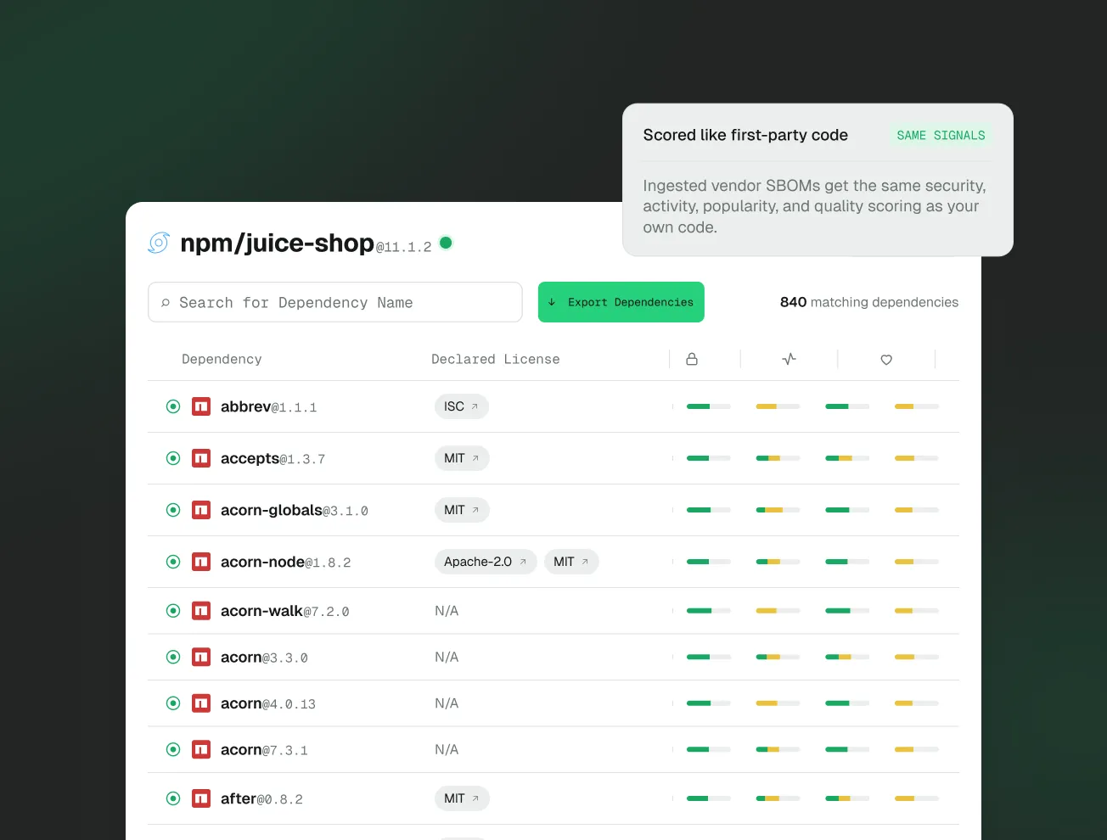Viewport: 1107px width, 840px height.
Task: Click the npm icon for acorn@7.3.1
Action: (x=201, y=749)
